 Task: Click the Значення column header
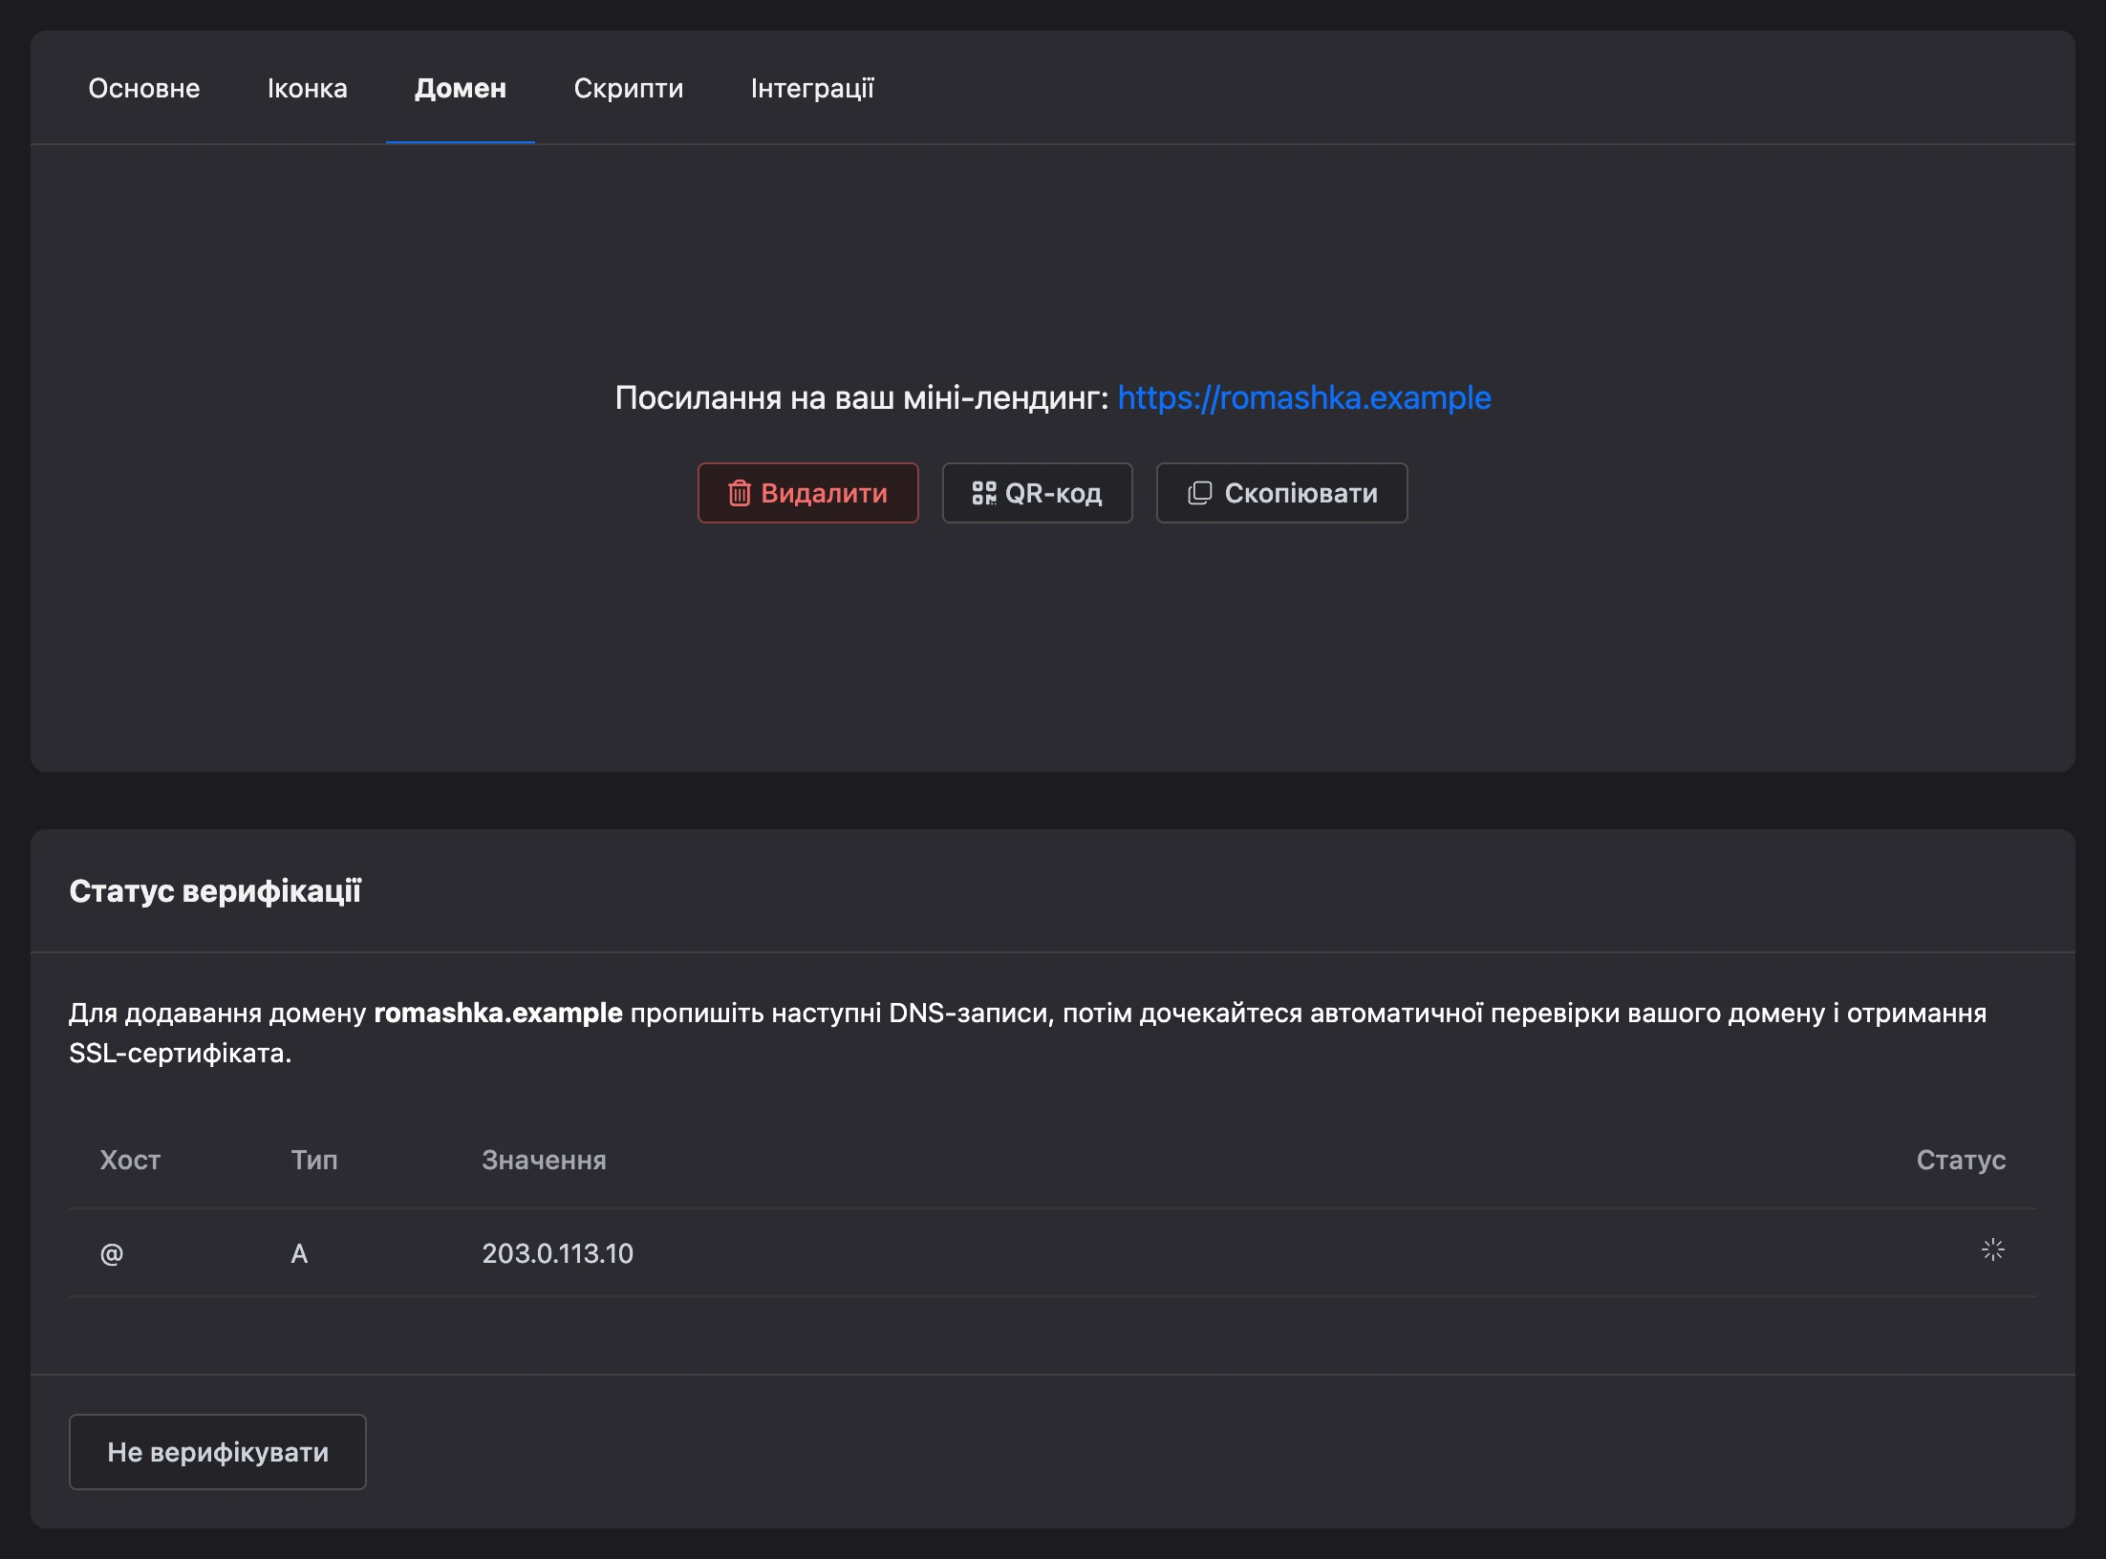[544, 1160]
